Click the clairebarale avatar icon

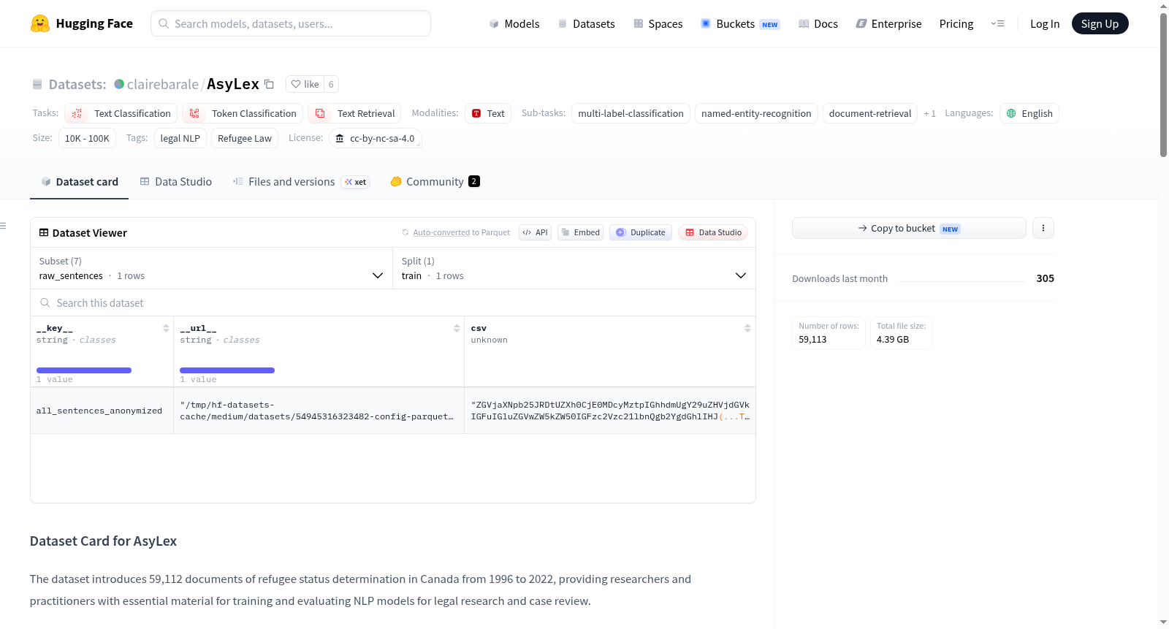(x=119, y=84)
